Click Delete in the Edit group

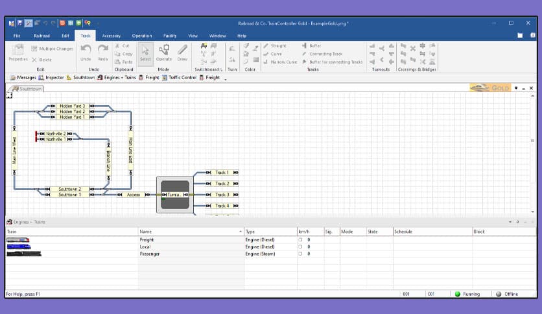tap(41, 60)
